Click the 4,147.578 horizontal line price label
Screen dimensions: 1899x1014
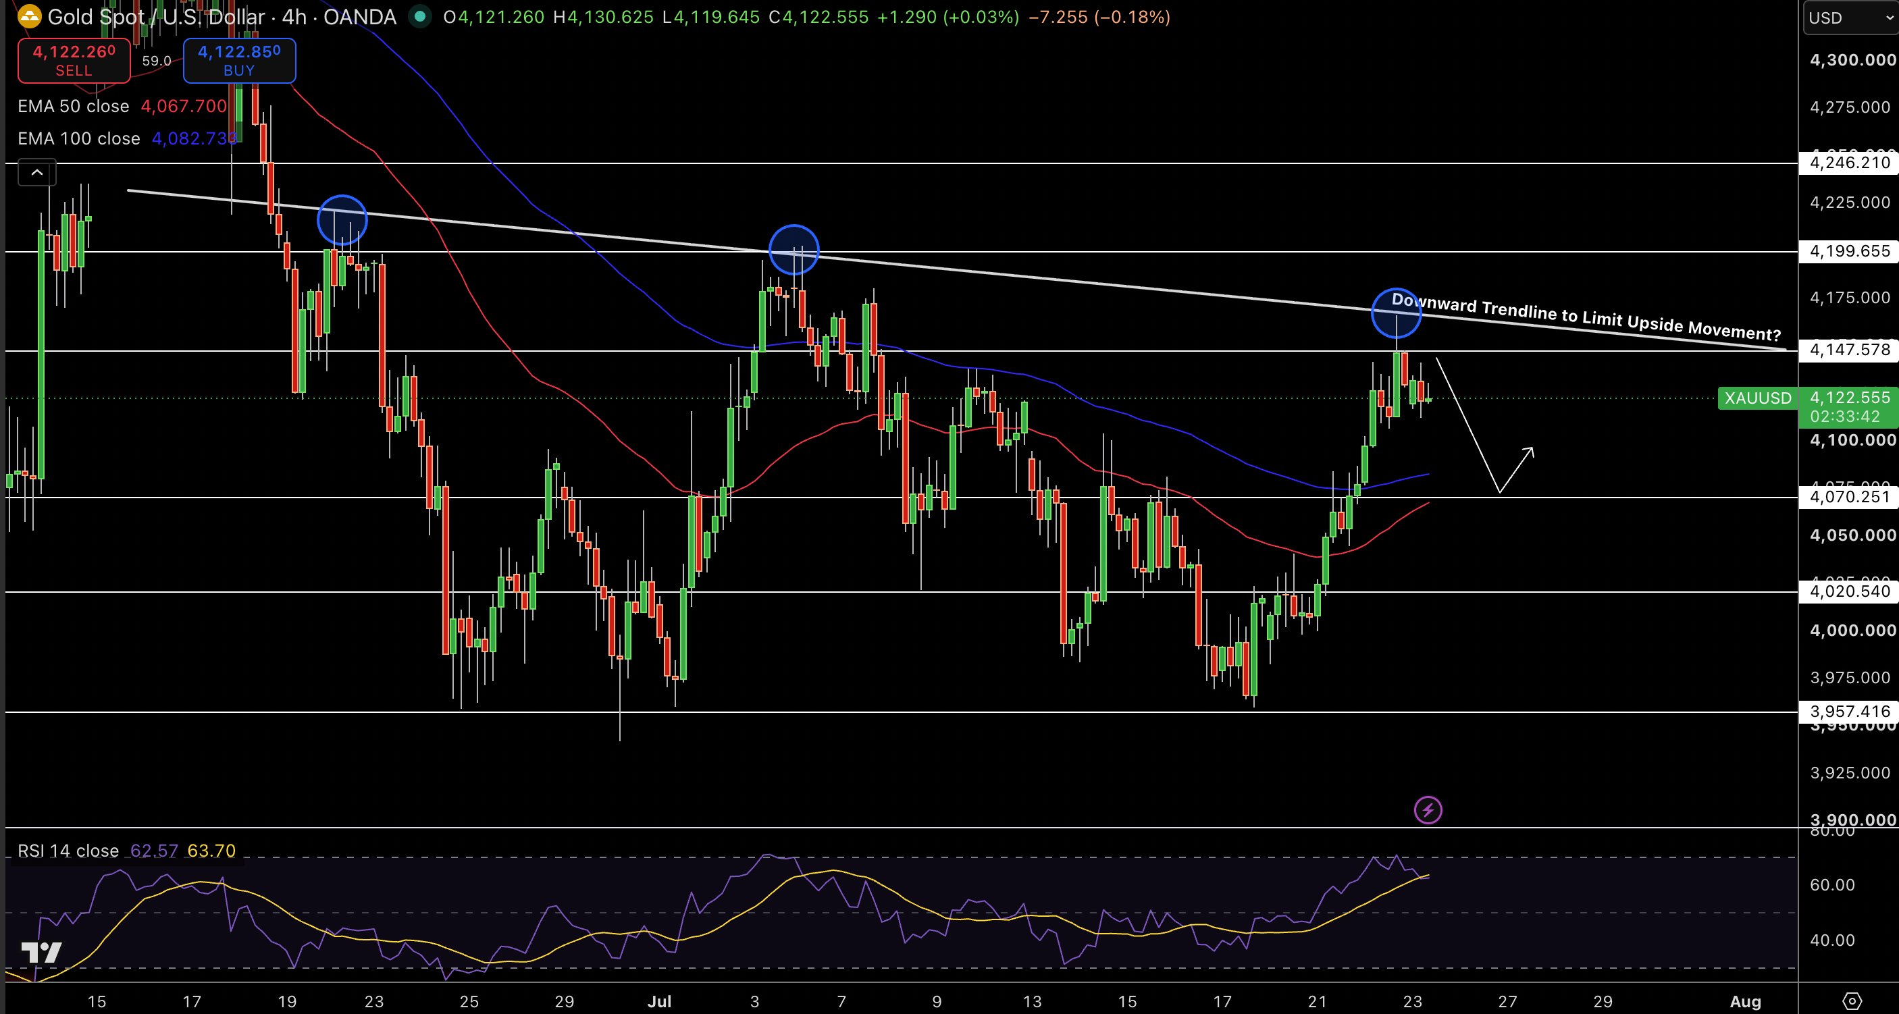point(1849,349)
